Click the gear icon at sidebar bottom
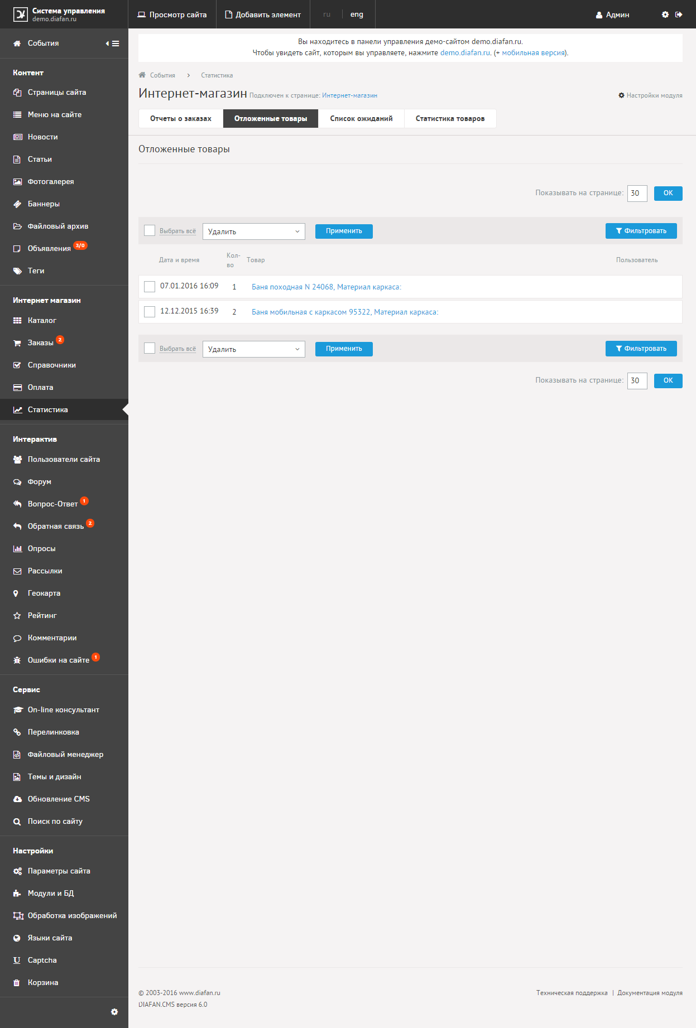Image resolution: width=696 pixels, height=1028 pixels. pyautogui.click(x=114, y=1012)
